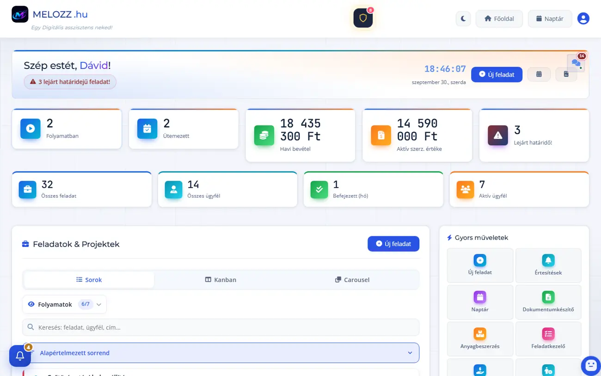Click Új feladat button in Feladatok & Projektek
Image resolution: width=601 pixels, height=376 pixels.
(393, 244)
